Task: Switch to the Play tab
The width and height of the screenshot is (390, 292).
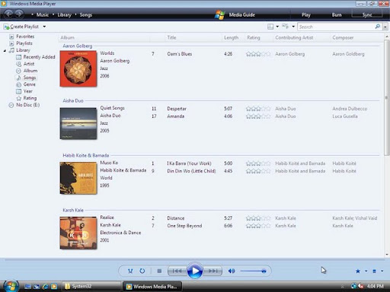Action: [x=306, y=14]
